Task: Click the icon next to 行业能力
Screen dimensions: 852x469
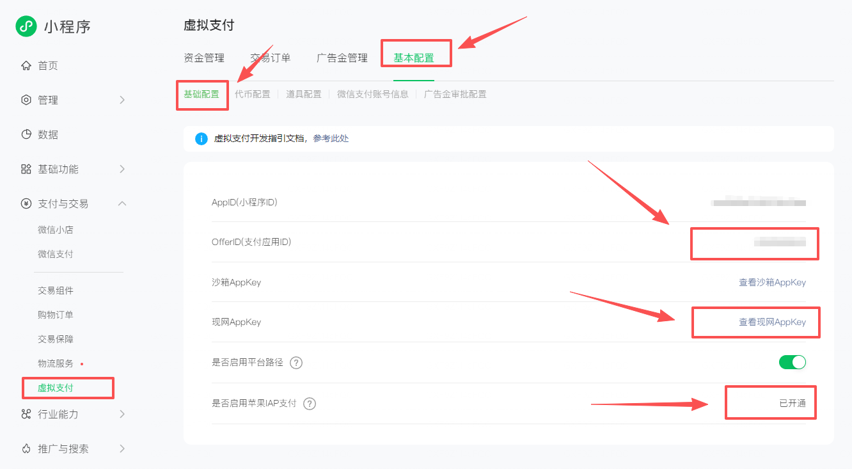Action: pos(26,414)
